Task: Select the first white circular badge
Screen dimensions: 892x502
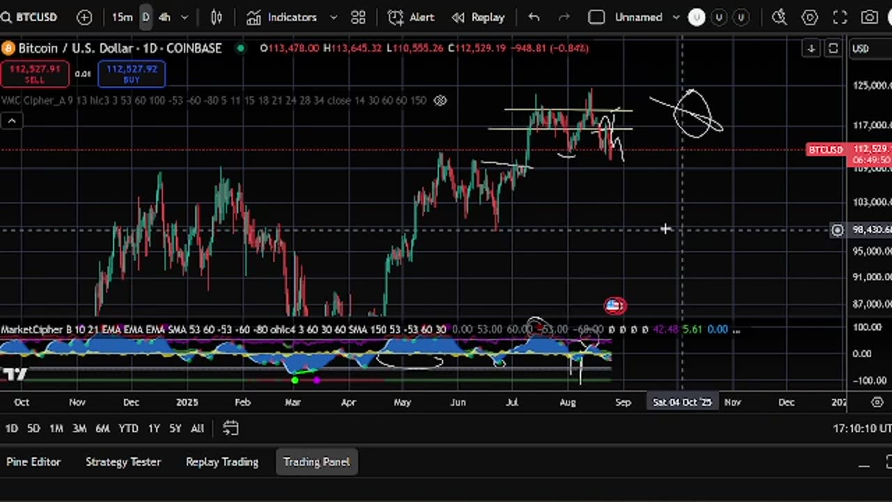Action: point(697,17)
